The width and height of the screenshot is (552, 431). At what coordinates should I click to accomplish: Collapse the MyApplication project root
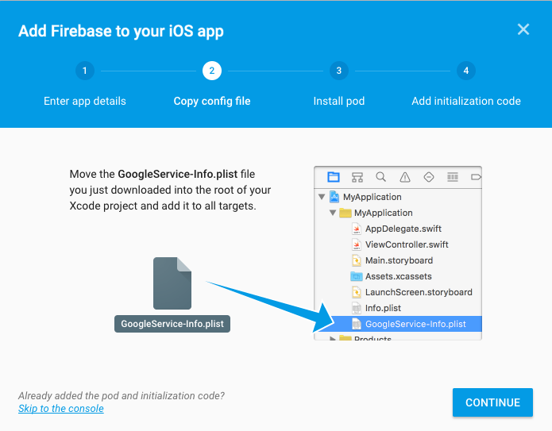(x=322, y=197)
